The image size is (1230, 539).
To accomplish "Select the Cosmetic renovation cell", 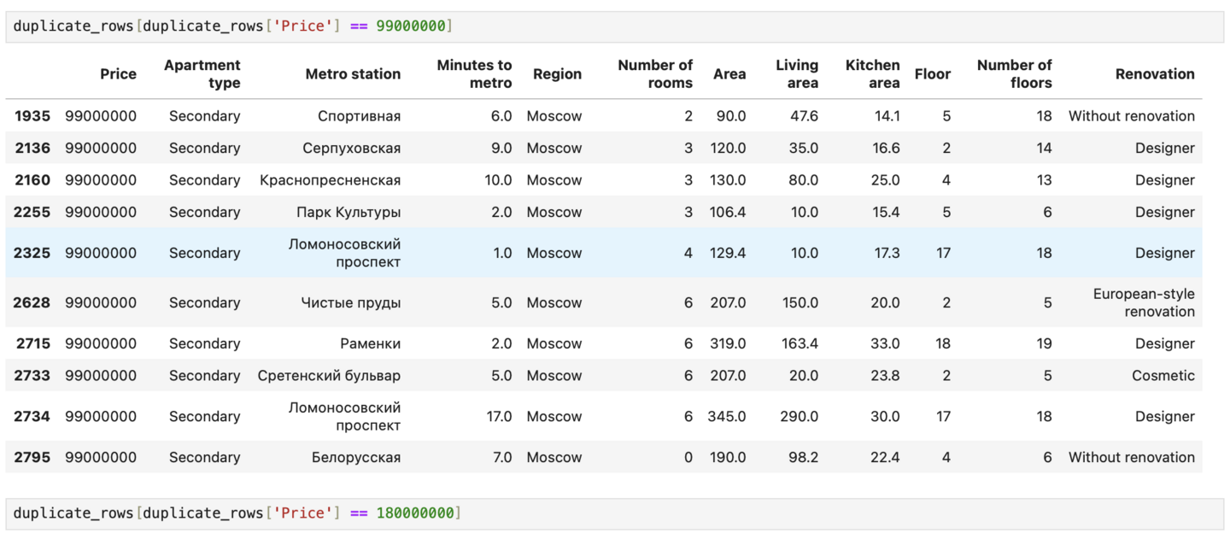I will 1163,376.
